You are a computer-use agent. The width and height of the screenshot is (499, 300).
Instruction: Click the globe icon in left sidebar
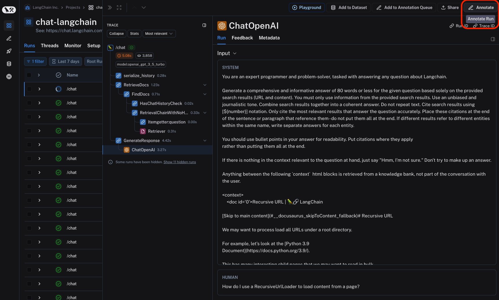[9, 77]
